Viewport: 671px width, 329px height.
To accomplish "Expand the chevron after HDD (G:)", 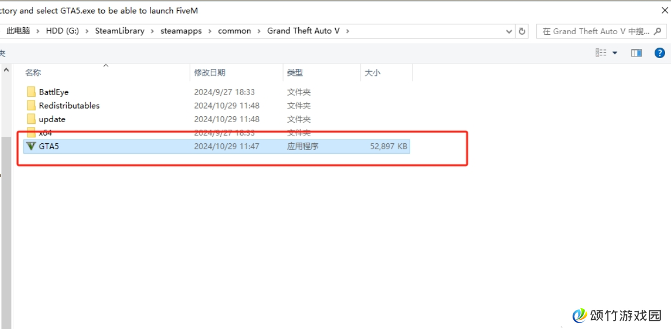I will [87, 31].
